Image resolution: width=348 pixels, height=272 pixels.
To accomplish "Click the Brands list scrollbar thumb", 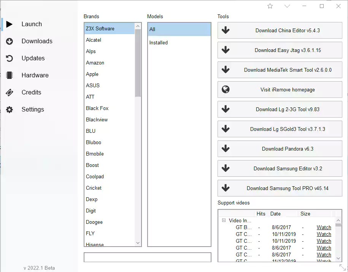I will [x=138, y=63].
